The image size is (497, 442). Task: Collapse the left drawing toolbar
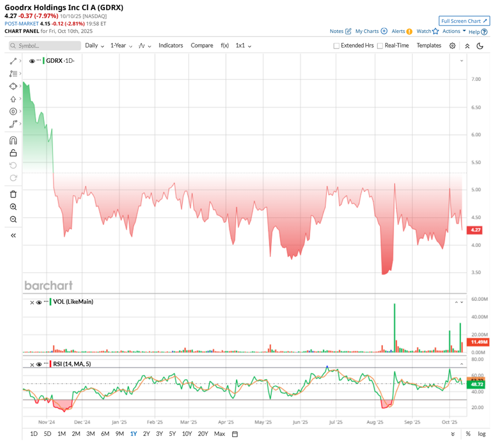pyautogui.click(x=13, y=235)
